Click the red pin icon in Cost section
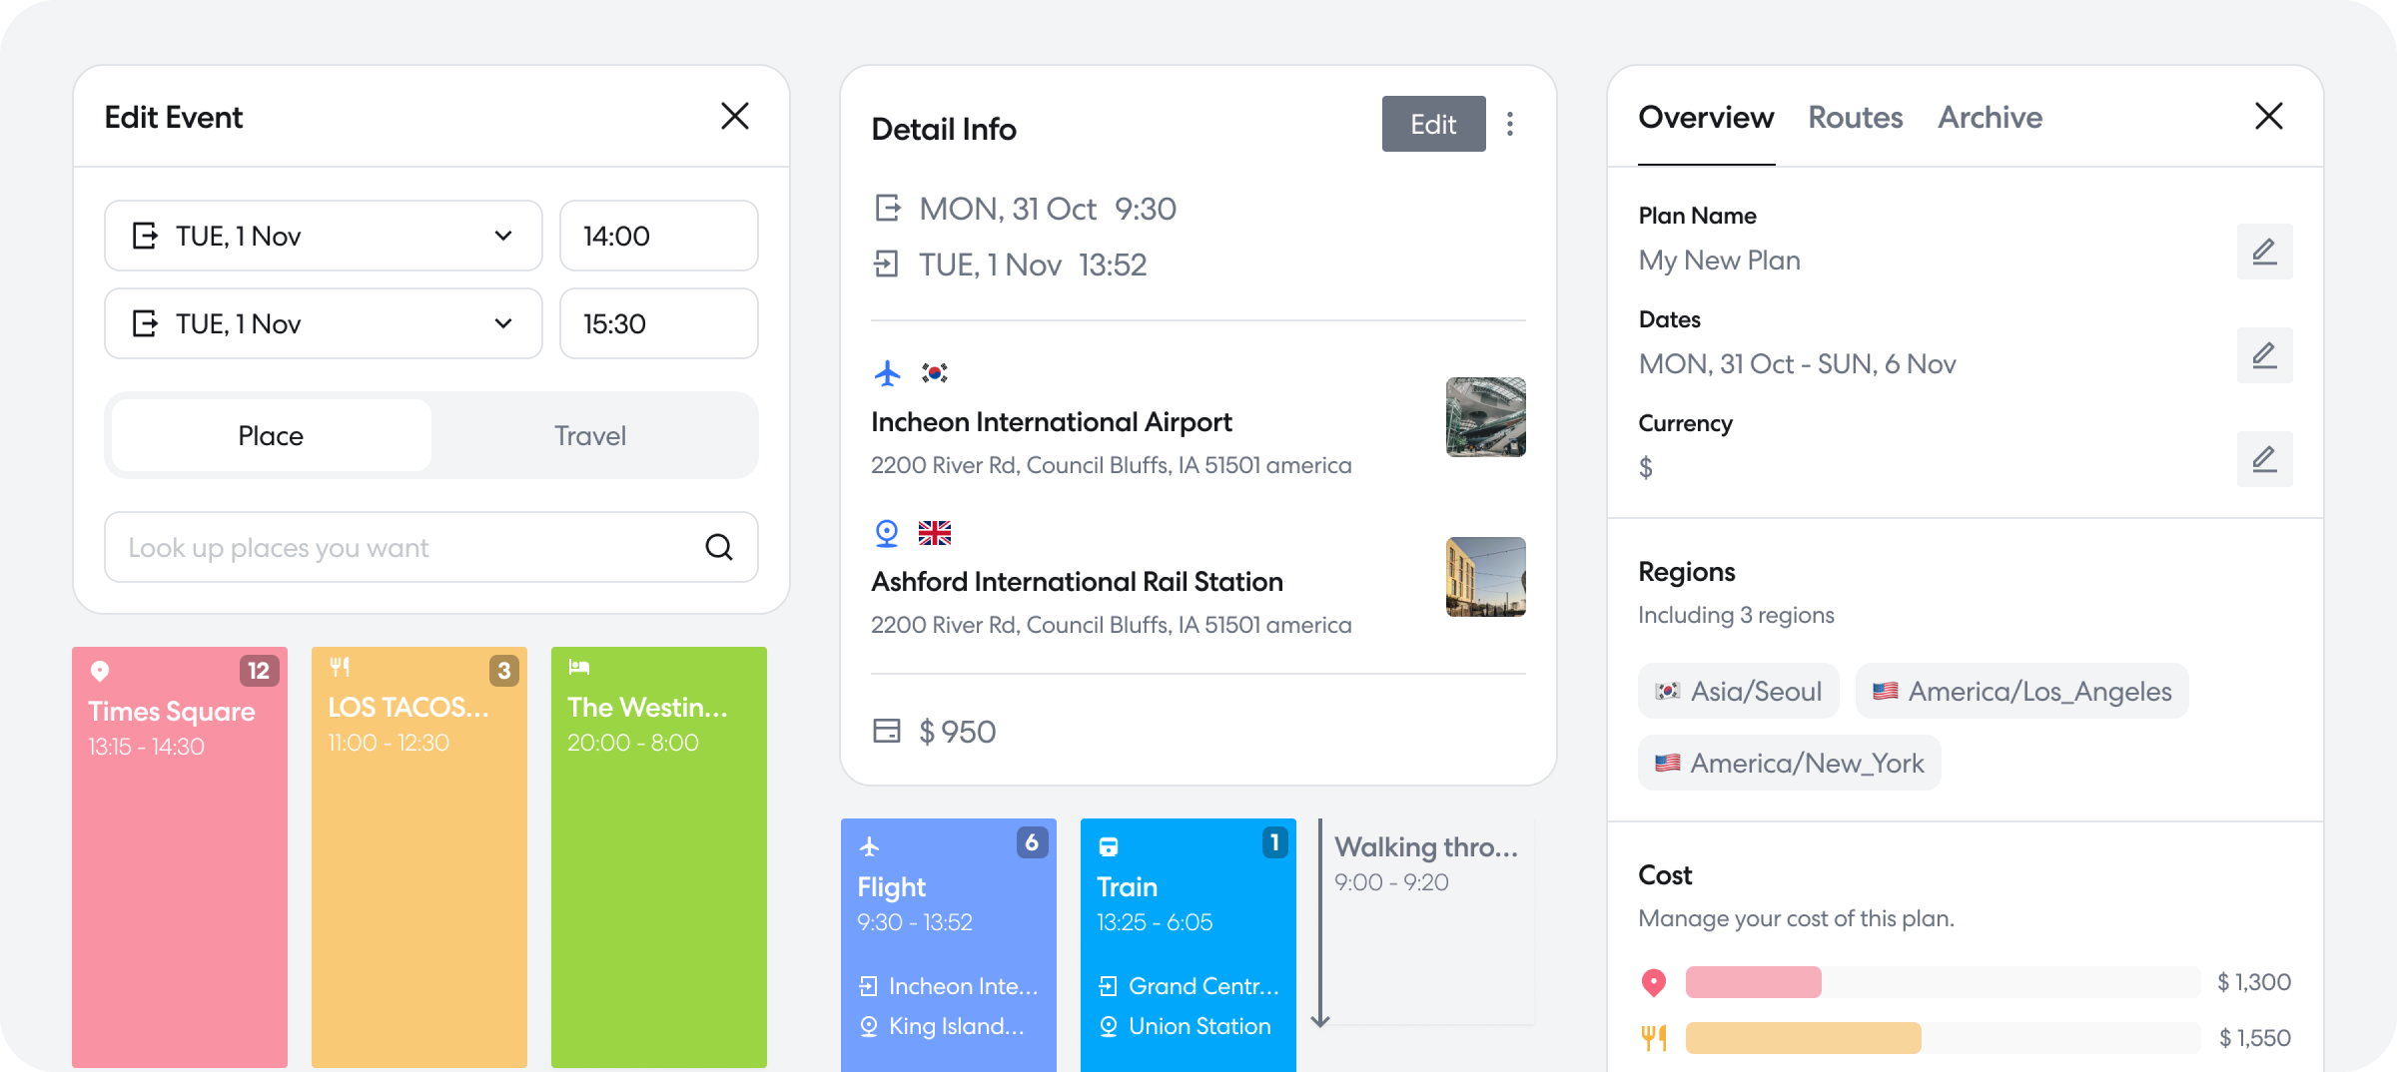Image resolution: width=2397 pixels, height=1072 pixels. pyautogui.click(x=1654, y=982)
